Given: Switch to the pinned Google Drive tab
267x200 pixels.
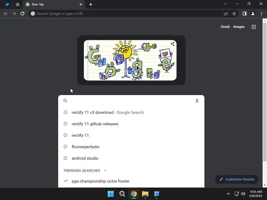Looking at the screenshot, I should (x=17, y=4).
